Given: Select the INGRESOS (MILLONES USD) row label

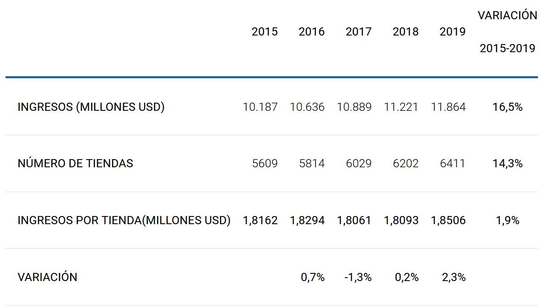Looking at the screenshot, I should (x=91, y=107).
